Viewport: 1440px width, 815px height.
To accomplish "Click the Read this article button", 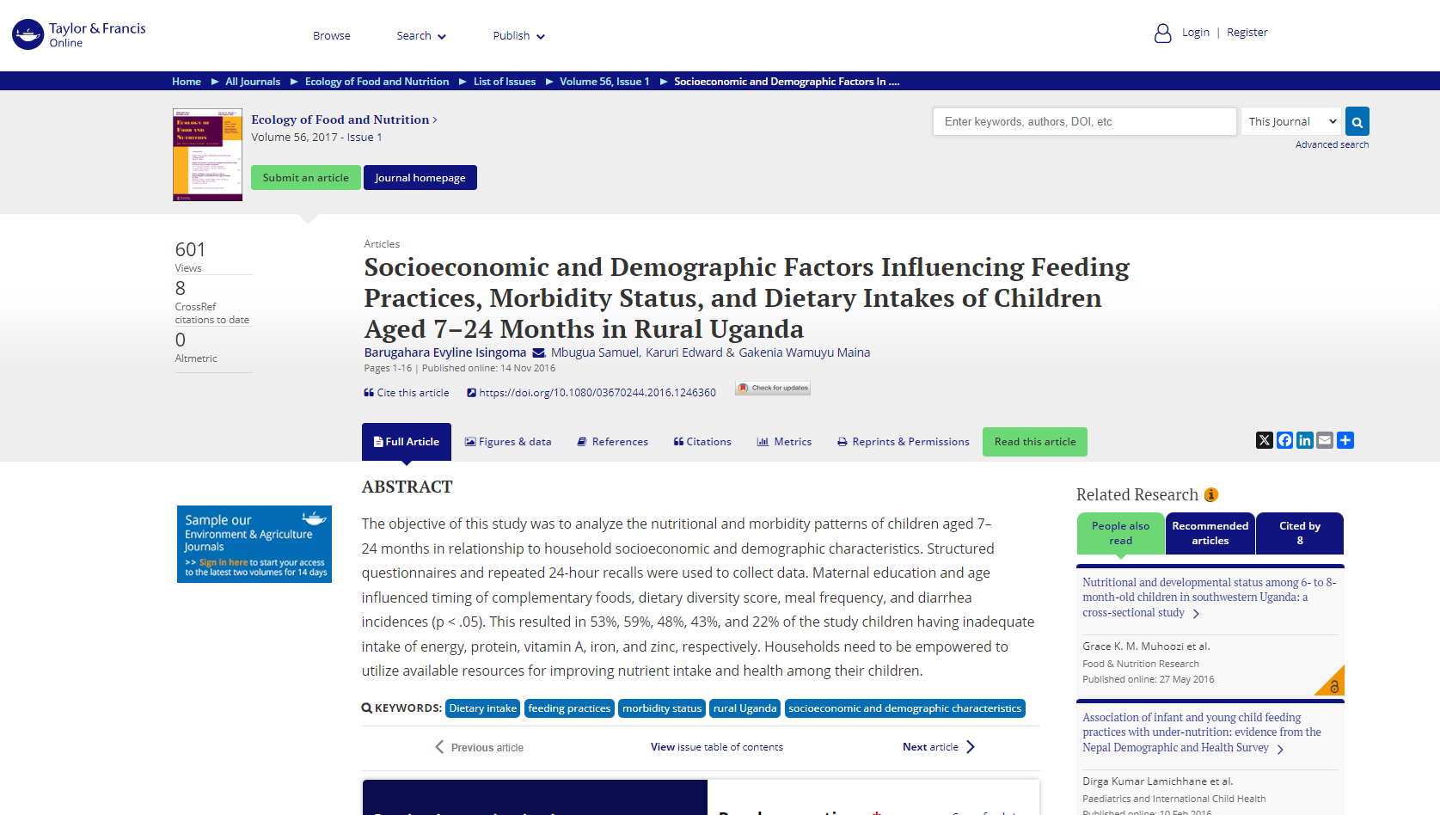I will (1034, 442).
